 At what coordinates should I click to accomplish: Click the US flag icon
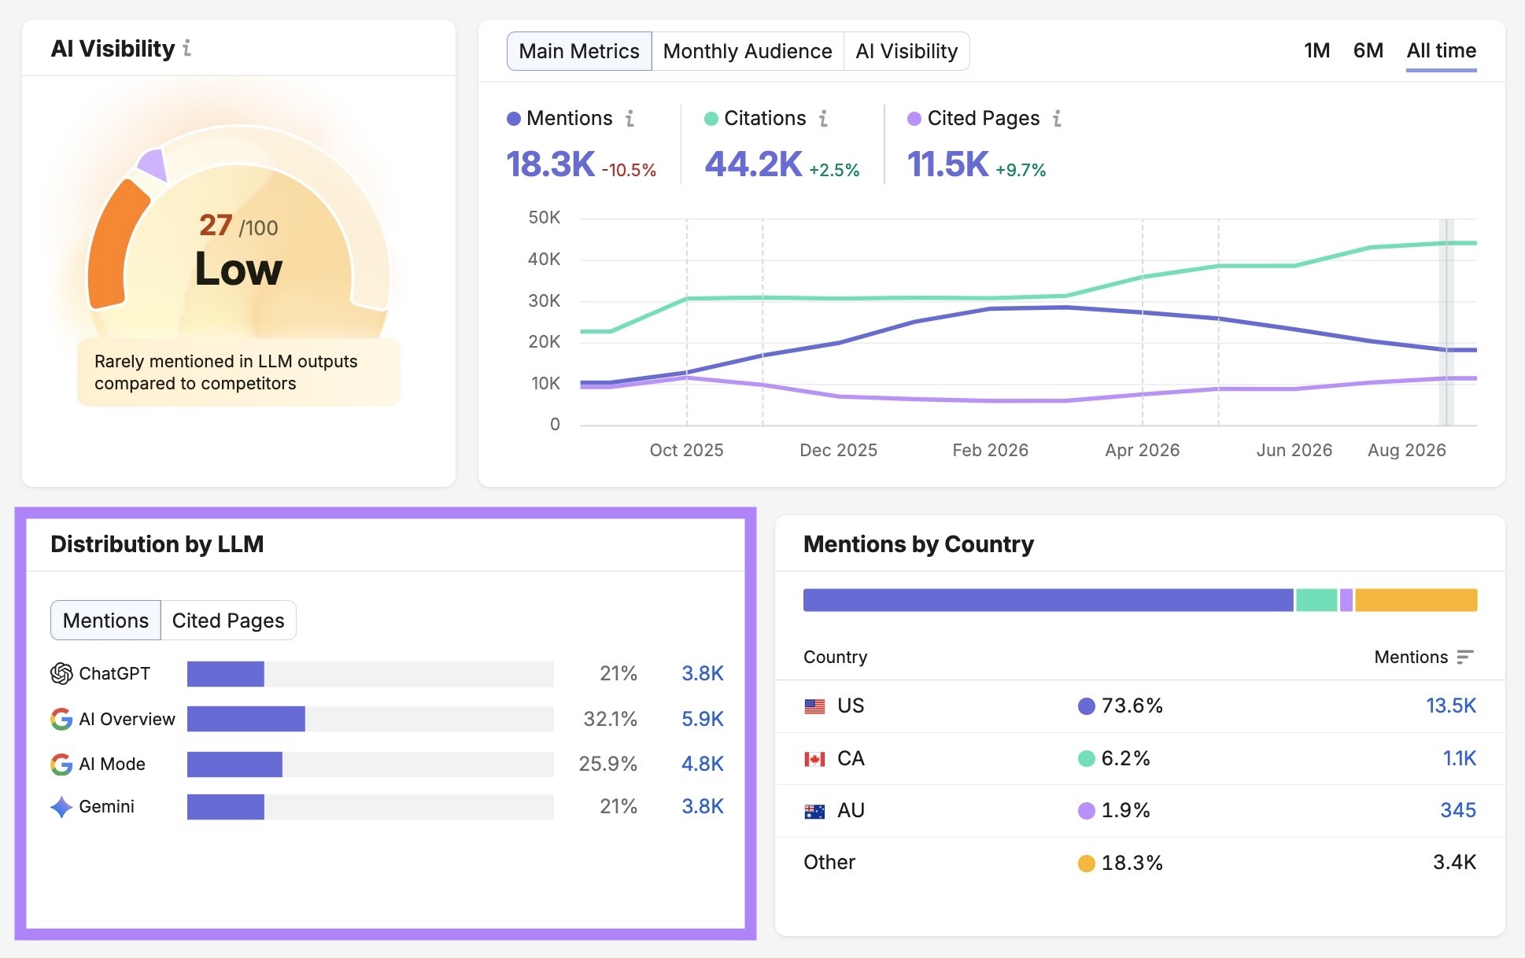[x=814, y=706]
